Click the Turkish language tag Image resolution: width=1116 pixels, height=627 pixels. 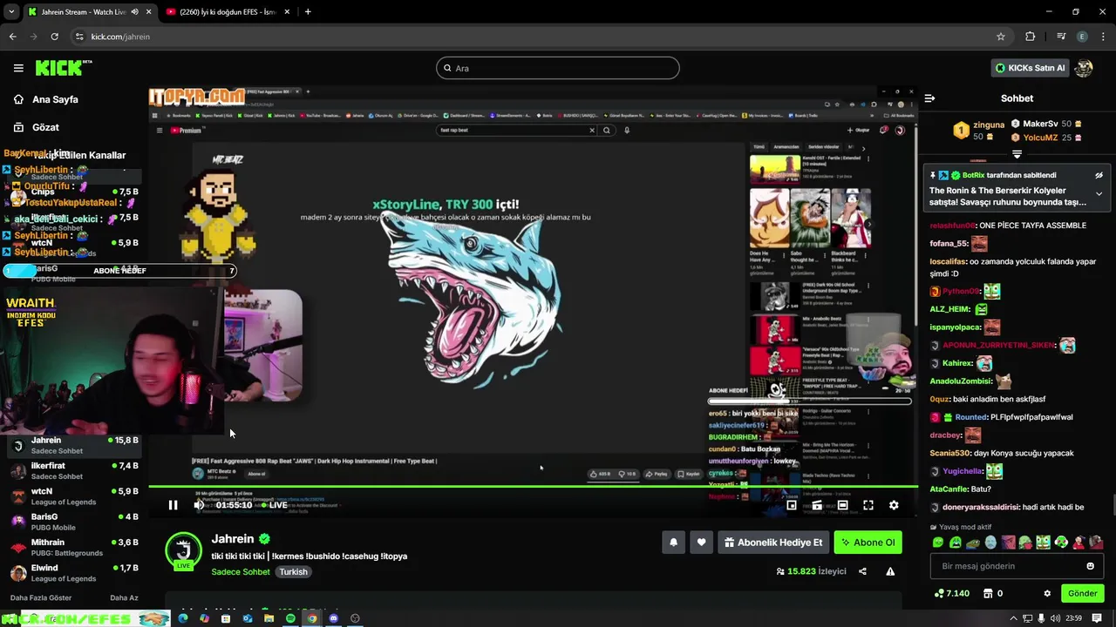click(293, 572)
